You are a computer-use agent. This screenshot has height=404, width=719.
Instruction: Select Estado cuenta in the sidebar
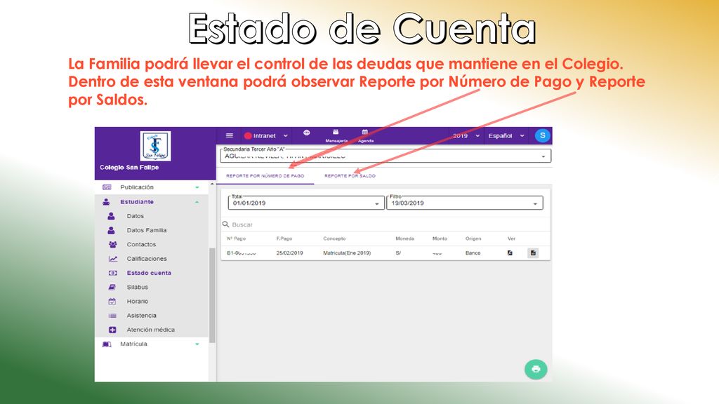click(x=149, y=273)
